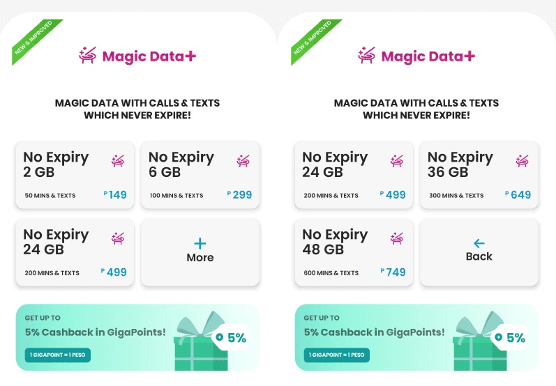Image resolution: width=556 pixels, height=386 pixels.
Task: Go back using the Back button
Action: [x=479, y=252]
